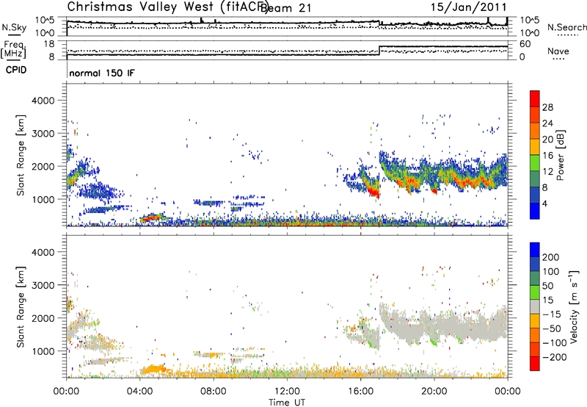
Task: Click the "Power [dB]" colorbar title
Action: pos(561,155)
